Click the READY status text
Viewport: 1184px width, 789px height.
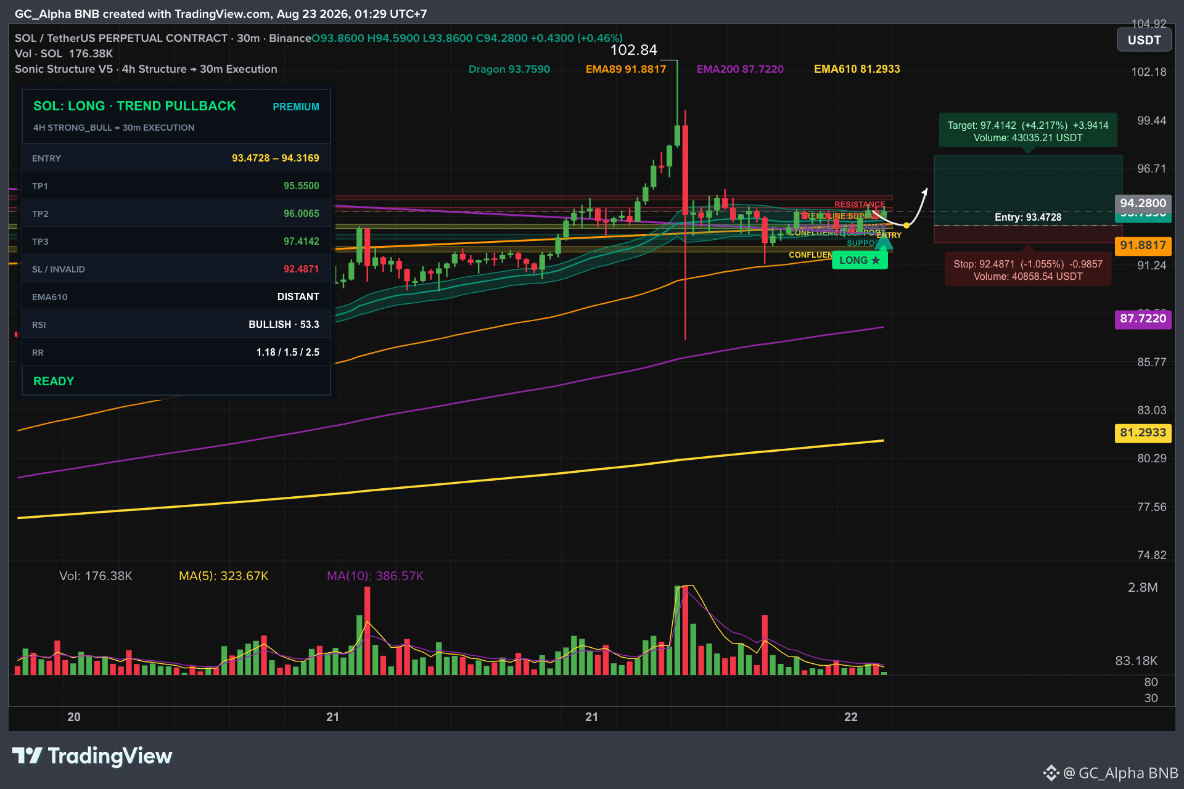tap(54, 381)
